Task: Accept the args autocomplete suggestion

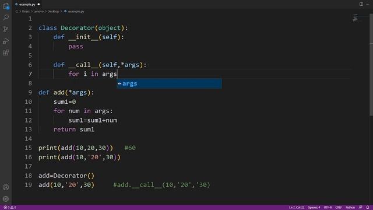Action: click(x=169, y=83)
